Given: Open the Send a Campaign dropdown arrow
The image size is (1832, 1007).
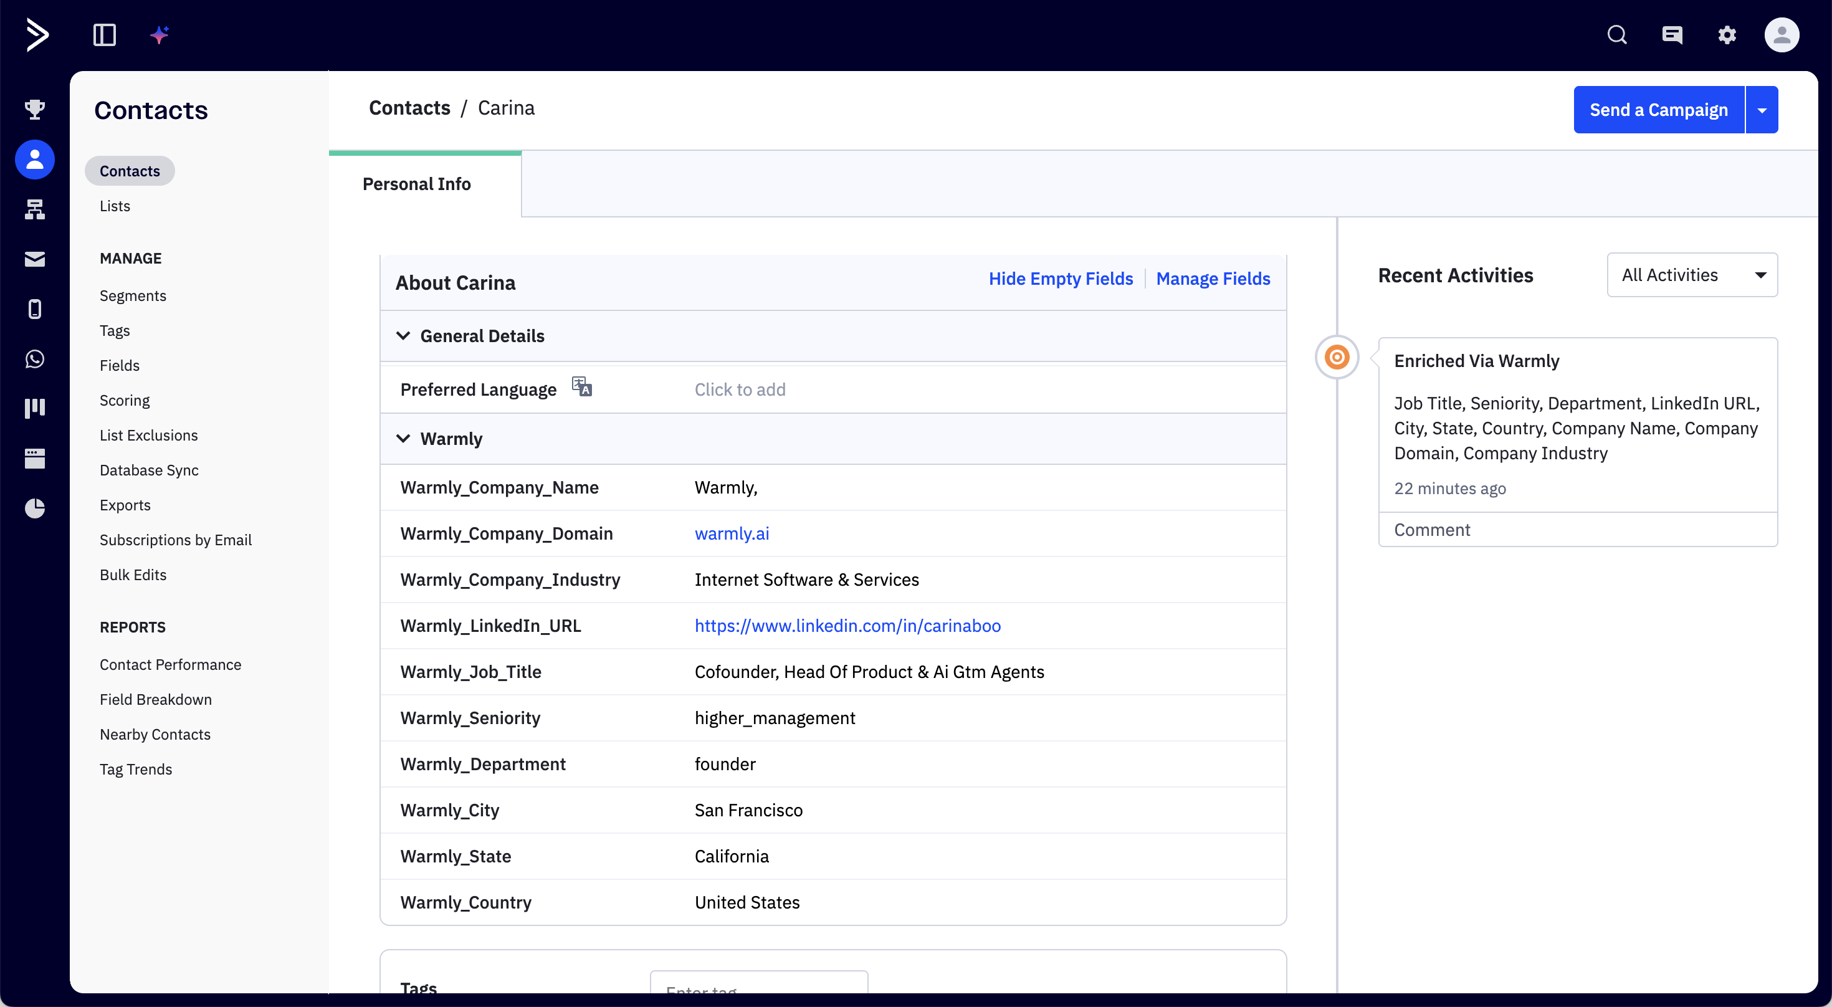Looking at the screenshot, I should [x=1762, y=110].
